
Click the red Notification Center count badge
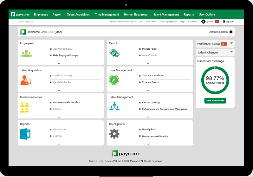224,44
